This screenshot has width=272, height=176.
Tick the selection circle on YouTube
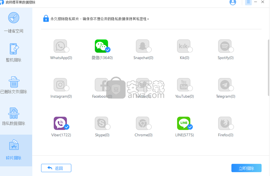click(x=190, y=88)
